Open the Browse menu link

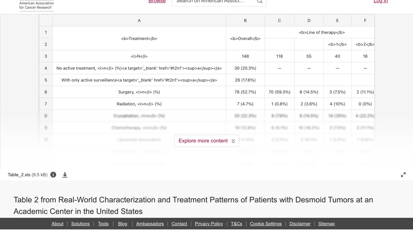pos(157,2)
